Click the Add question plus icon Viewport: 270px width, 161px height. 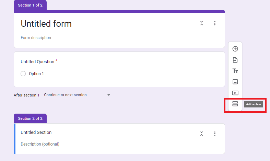click(x=235, y=49)
